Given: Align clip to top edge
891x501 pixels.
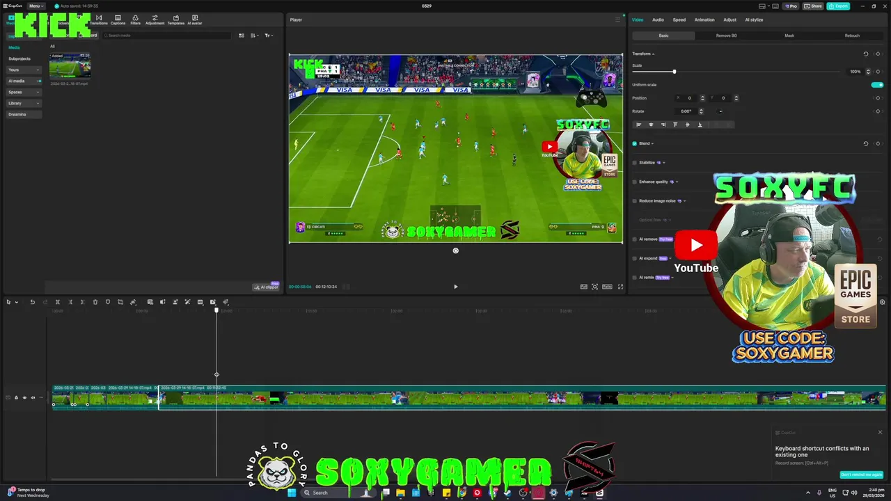Looking at the screenshot, I should (675, 125).
